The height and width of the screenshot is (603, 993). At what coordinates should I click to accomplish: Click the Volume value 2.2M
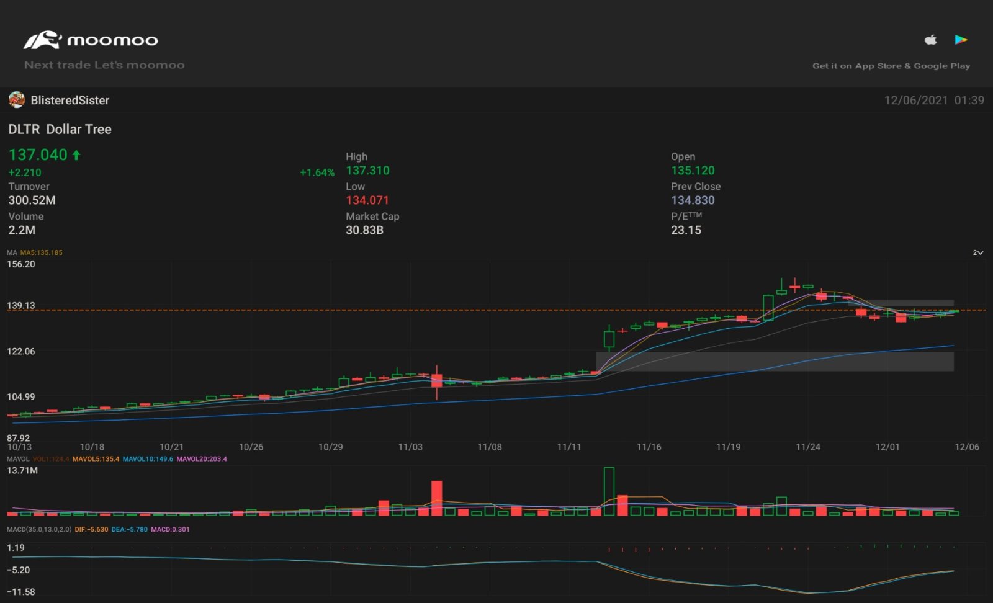(22, 230)
